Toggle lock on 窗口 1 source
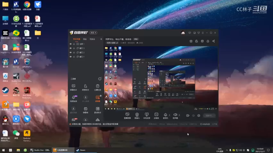Screen dimensions: 273x153 click(x=74, y=57)
